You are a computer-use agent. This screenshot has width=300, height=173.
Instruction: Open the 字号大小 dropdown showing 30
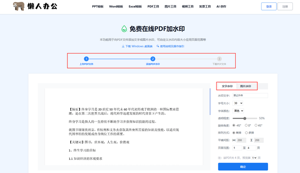[238, 103]
